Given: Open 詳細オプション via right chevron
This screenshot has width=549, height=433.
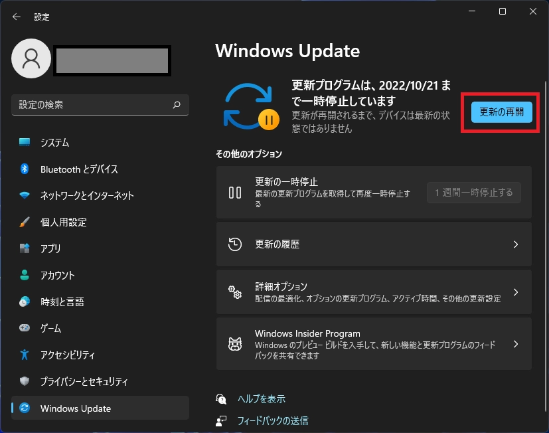Looking at the screenshot, I should coord(516,292).
